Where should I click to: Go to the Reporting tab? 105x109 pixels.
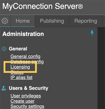(x=86, y=21)
